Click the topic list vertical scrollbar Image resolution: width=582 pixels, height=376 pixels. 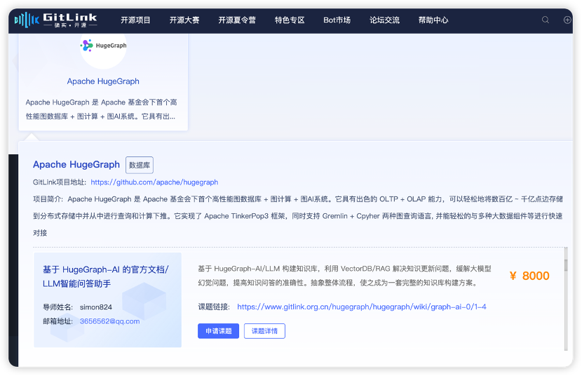click(x=566, y=299)
